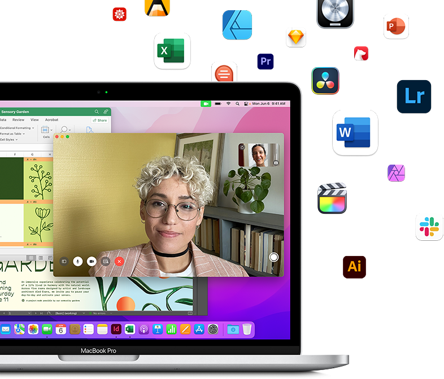Mute the microphone in FaceTime call
This screenshot has width=444, height=379.
coord(77,261)
